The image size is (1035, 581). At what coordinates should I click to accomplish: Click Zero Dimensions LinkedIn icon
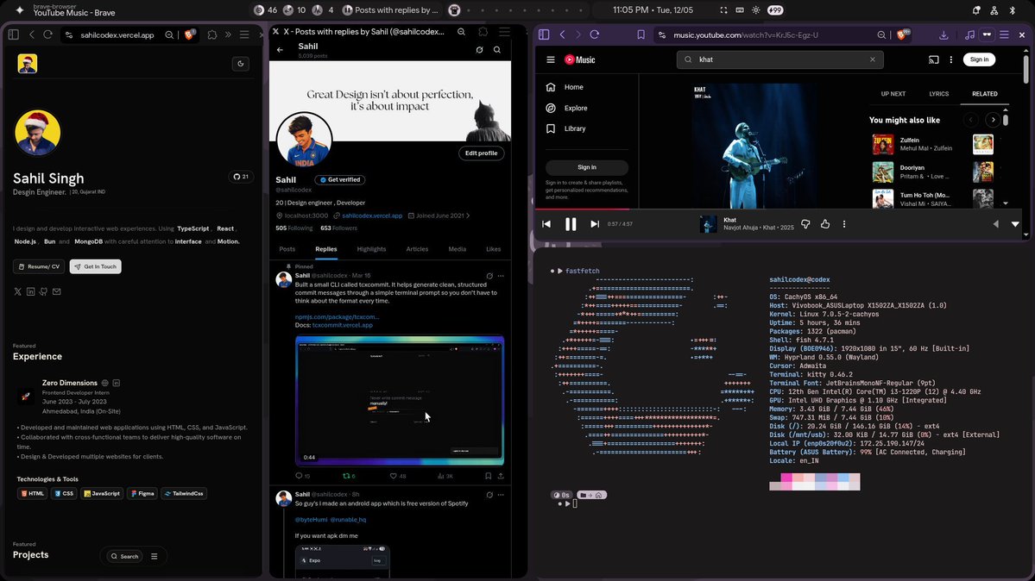pyautogui.click(x=117, y=383)
